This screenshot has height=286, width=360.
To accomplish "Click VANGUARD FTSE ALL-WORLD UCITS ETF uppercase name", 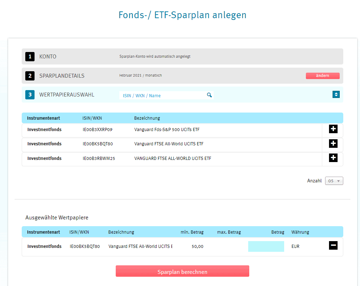I will tap(173, 158).
